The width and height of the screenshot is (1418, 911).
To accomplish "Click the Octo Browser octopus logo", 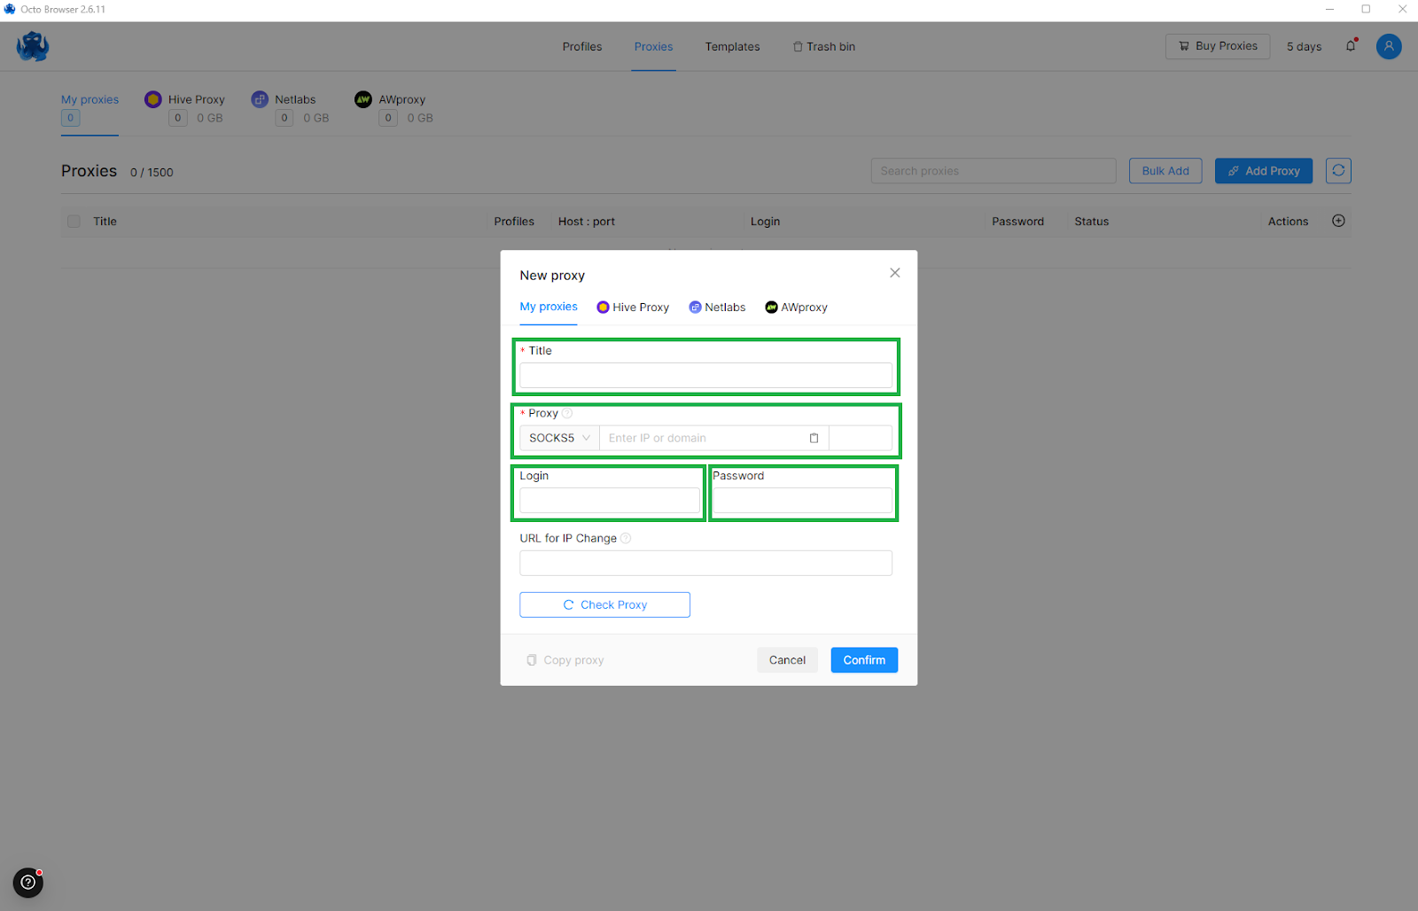I will 33,46.
